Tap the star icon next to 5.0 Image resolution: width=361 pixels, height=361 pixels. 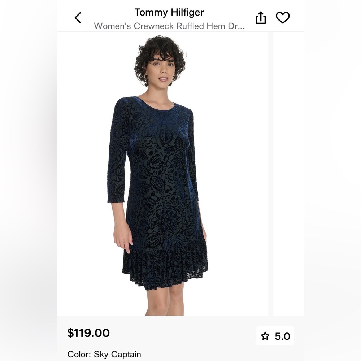tap(265, 336)
